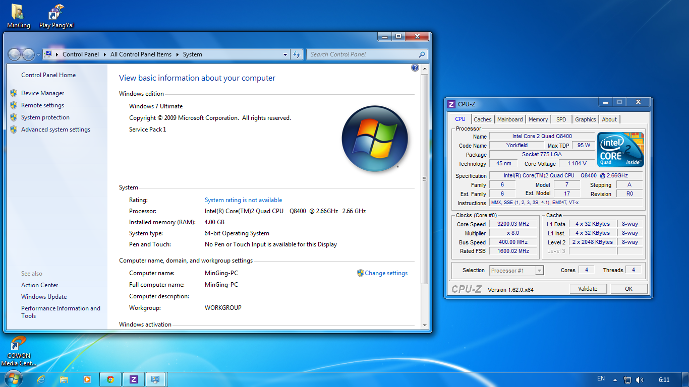Open Action Center under See also
The height and width of the screenshot is (387, 689).
point(40,285)
